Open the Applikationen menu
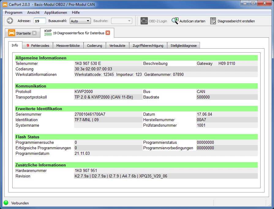Viewport: 274px width, 209px height. (x=55, y=13)
